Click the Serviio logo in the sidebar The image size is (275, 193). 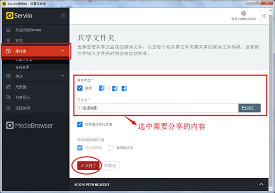click(19, 15)
